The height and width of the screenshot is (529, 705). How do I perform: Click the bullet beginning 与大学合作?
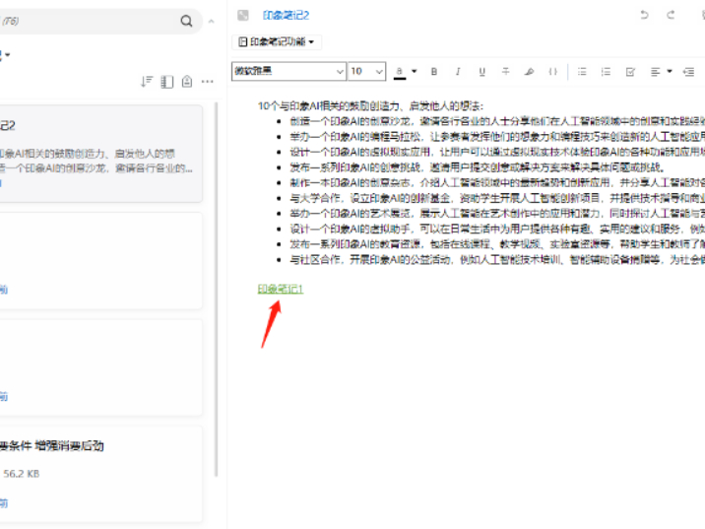tap(497, 198)
